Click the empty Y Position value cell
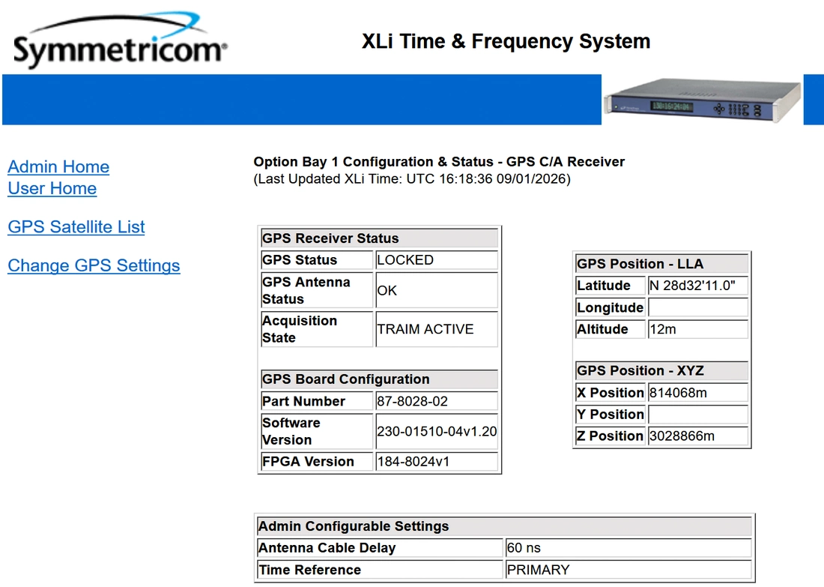824x587 pixels. (x=698, y=415)
